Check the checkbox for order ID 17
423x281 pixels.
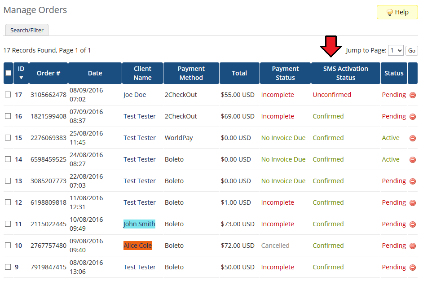pyautogui.click(x=8, y=95)
